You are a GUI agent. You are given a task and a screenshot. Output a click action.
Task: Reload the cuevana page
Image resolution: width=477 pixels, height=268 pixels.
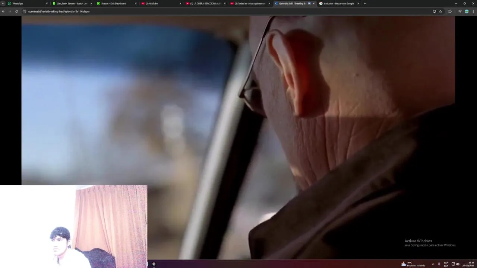(x=16, y=12)
